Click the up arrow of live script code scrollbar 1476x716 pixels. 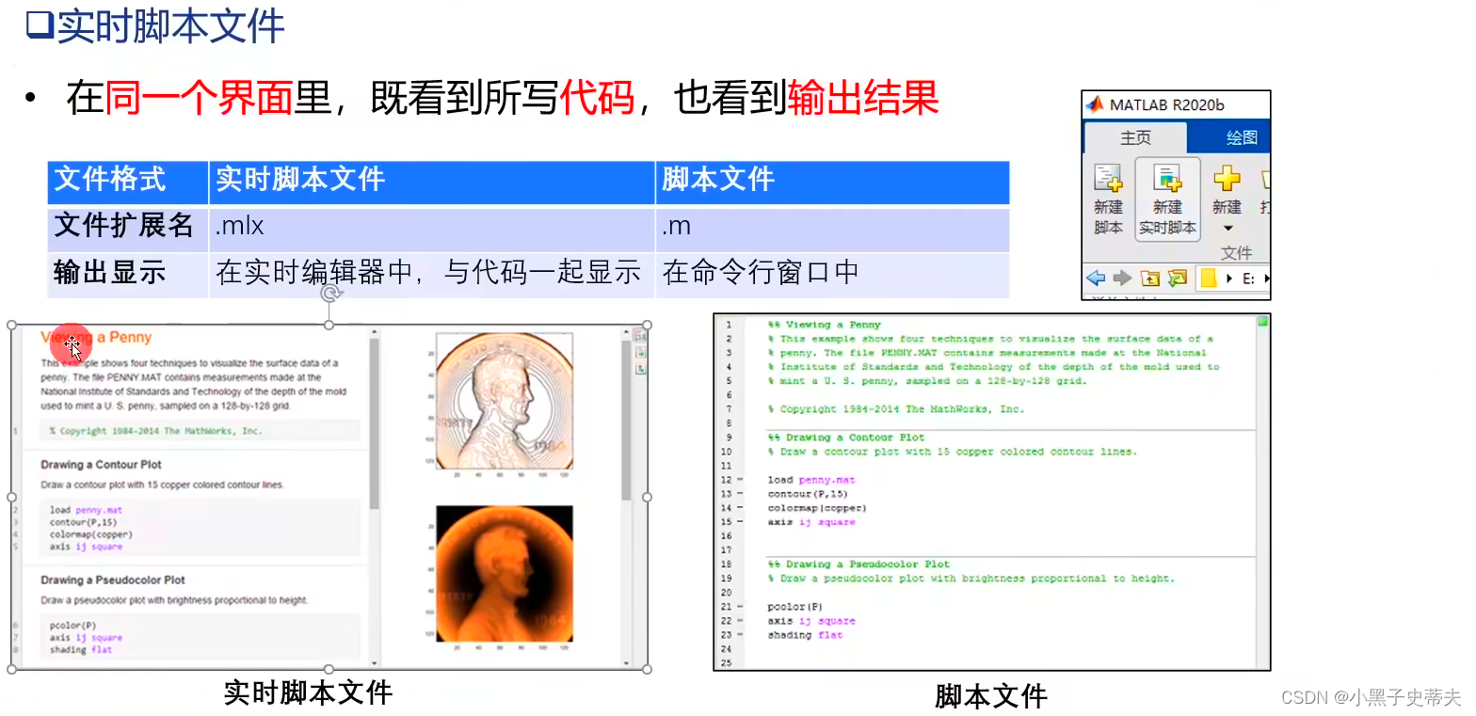(375, 332)
